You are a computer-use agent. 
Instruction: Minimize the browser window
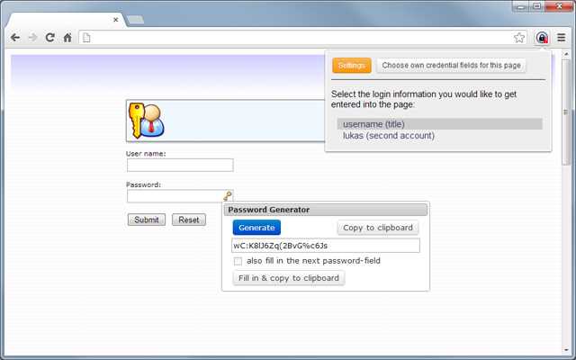point(521,6)
